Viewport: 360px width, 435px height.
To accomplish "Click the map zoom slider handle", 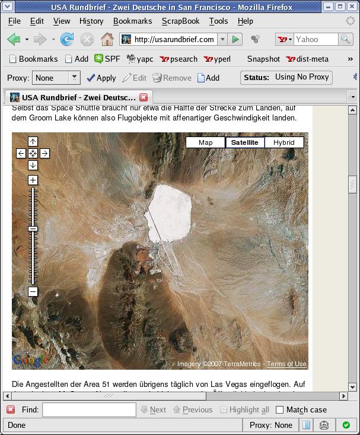I will point(33,228).
